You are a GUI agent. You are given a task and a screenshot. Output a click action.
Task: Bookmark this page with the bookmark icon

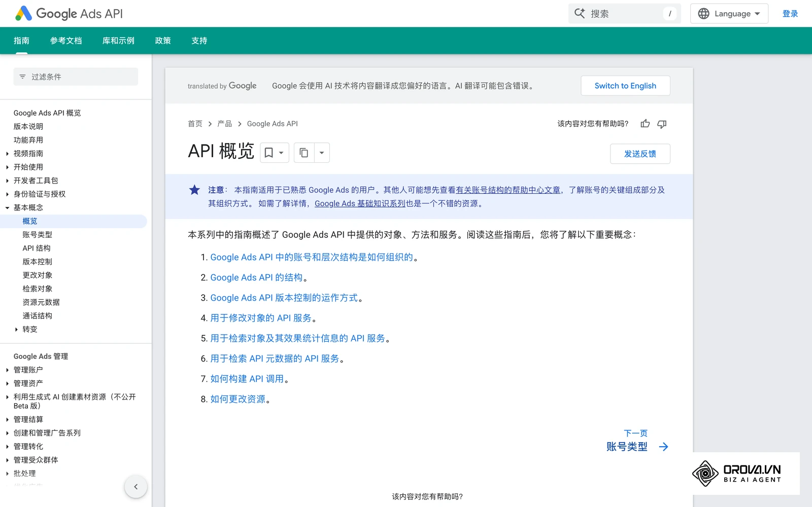[x=269, y=153]
